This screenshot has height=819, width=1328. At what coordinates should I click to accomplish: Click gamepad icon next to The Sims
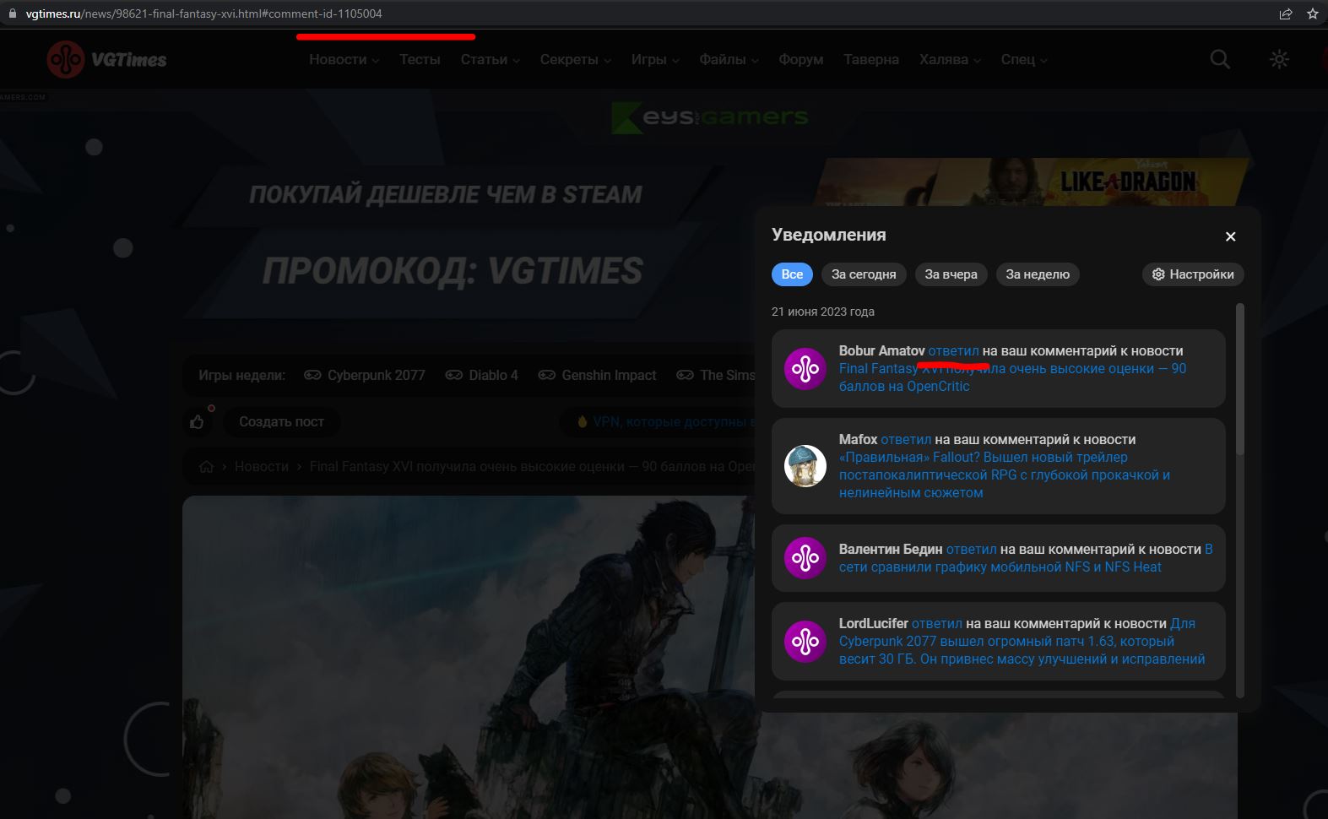(x=686, y=375)
